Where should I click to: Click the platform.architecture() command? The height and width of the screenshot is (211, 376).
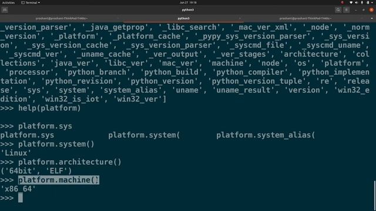[70, 162]
